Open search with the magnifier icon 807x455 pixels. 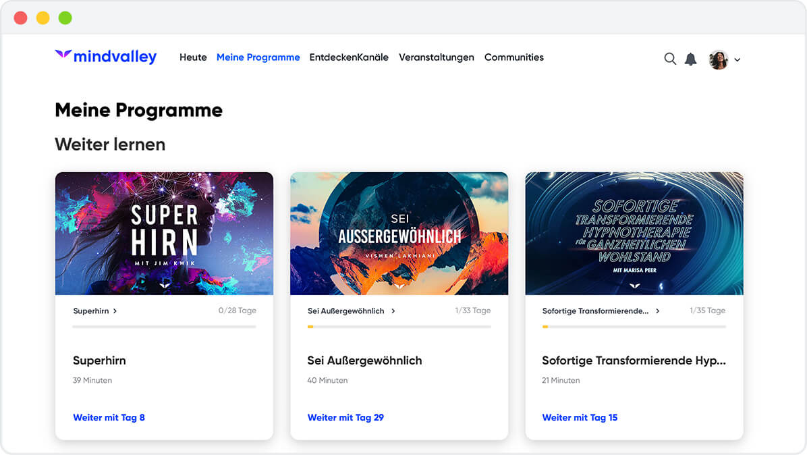[x=670, y=59]
